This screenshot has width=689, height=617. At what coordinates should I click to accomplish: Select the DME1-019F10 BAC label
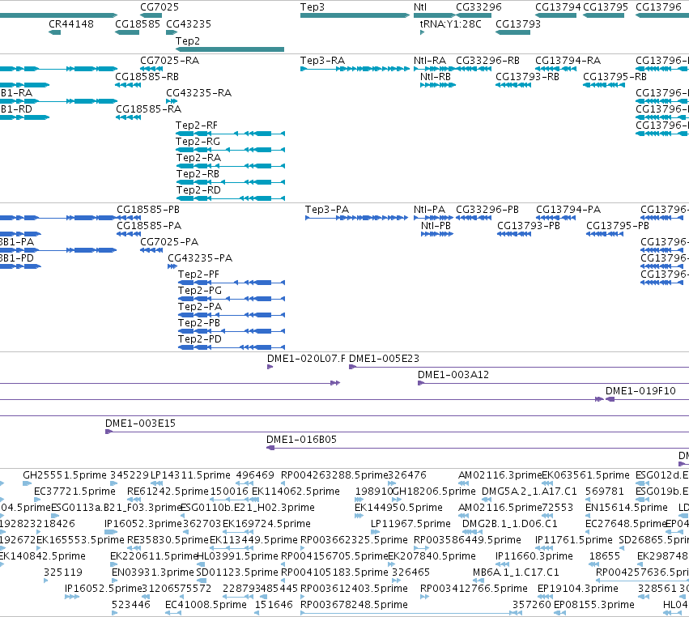point(640,390)
